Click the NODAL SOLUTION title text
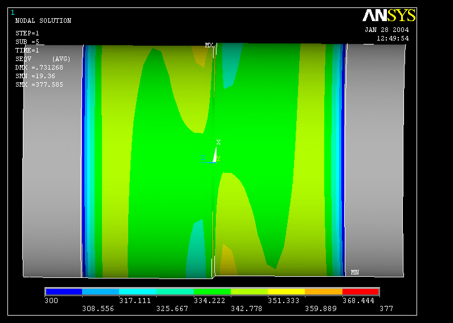 [x=43, y=21]
